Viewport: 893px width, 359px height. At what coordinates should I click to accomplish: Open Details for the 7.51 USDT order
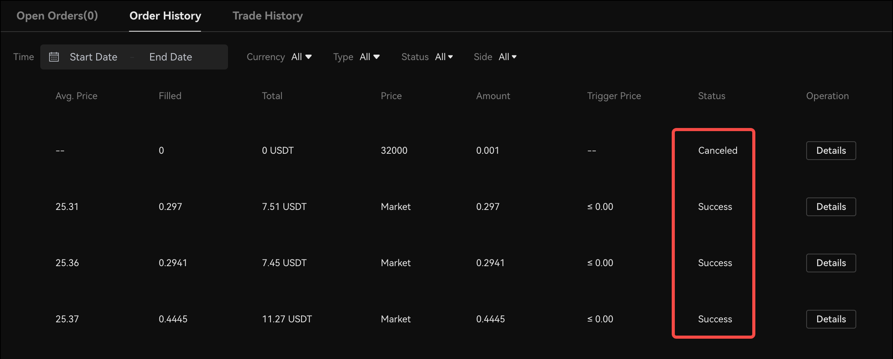pyautogui.click(x=831, y=207)
